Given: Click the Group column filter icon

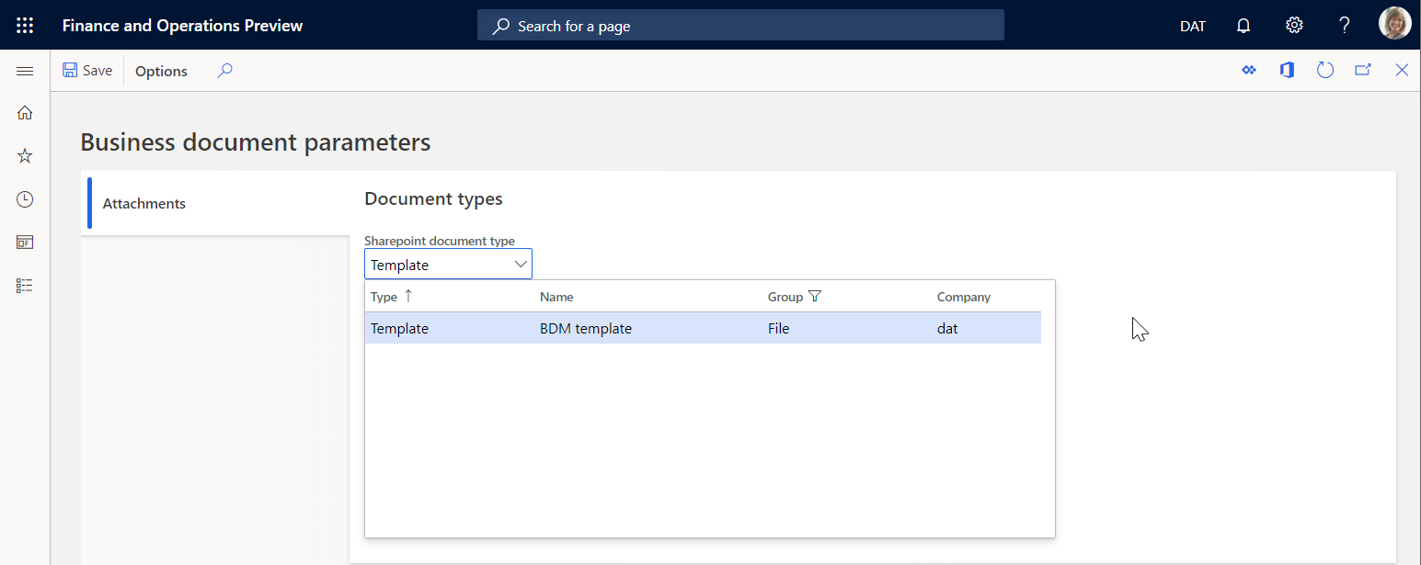Looking at the screenshot, I should (814, 296).
